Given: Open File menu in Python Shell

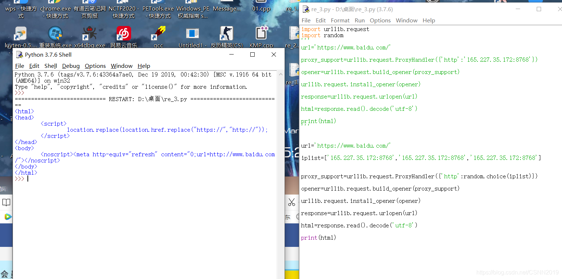Looking at the screenshot, I should point(20,66).
